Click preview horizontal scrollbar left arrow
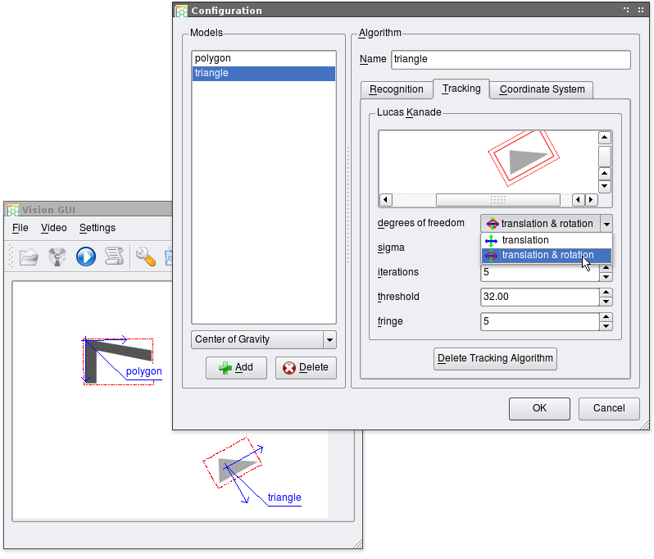This screenshot has width=654, height=559. (386, 200)
